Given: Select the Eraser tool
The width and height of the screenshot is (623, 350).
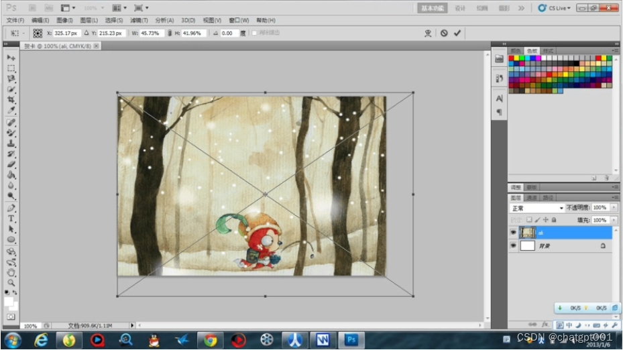Looking at the screenshot, I should [x=11, y=164].
